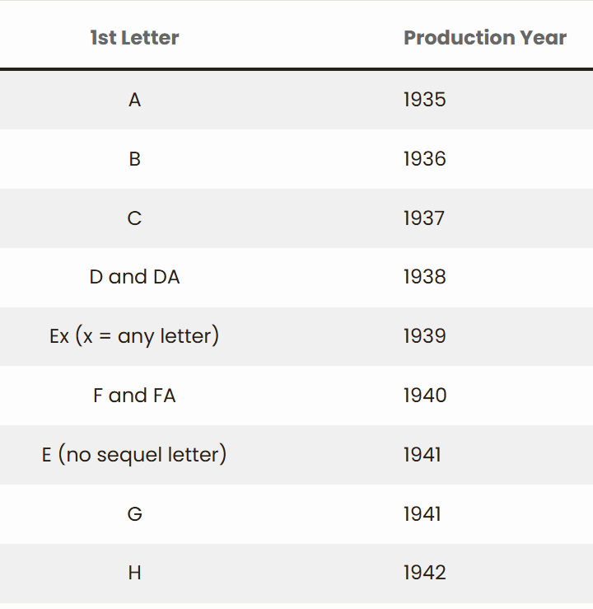
Task: Click the letter B cell
Action: click(135, 159)
